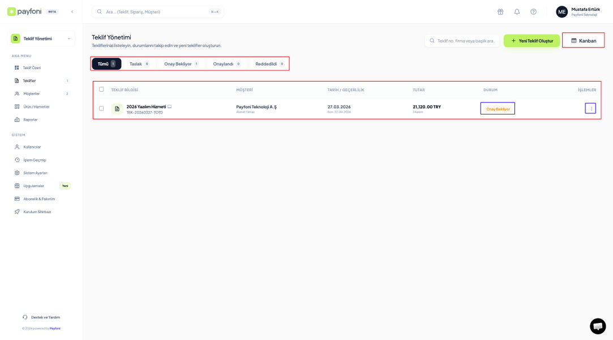
Task: Open row actions three-dot menu
Action: click(x=591, y=109)
